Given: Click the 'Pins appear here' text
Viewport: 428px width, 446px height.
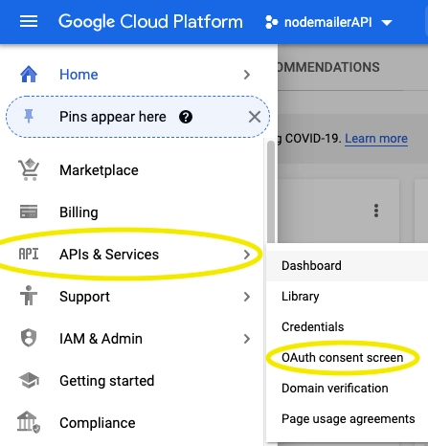Looking at the screenshot, I should [113, 117].
